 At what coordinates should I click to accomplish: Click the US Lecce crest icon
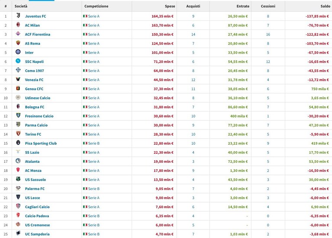click(x=18, y=197)
